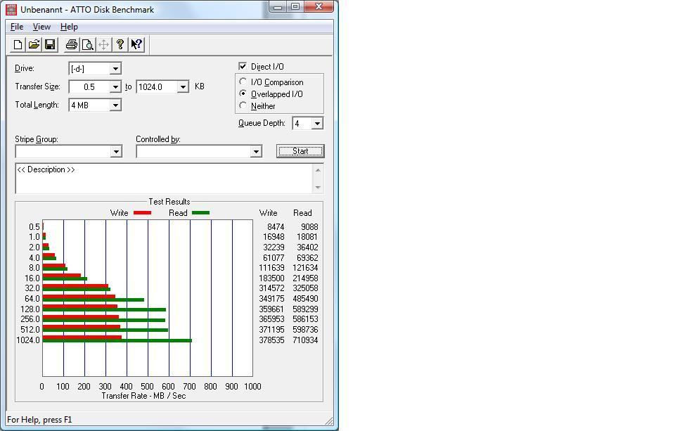Minimize the ATTO Disk Benchmark window
The width and height of the screenshot is (675, 431).
tap(278, 7)
